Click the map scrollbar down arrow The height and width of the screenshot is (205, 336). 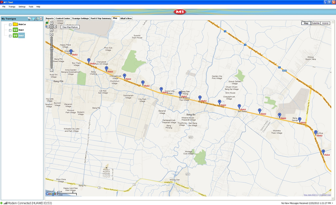pyautogui.click(x=333, y=198)
